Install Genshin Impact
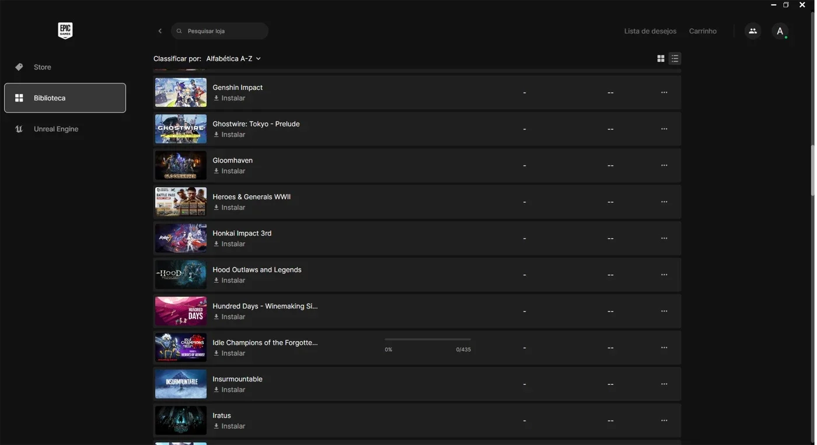 click(x=229, y=98)
